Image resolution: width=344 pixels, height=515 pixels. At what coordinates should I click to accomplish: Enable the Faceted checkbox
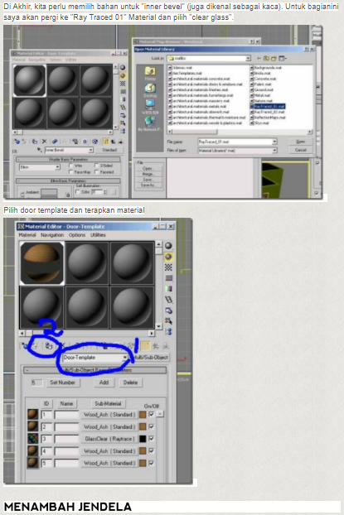pos(97,172)
